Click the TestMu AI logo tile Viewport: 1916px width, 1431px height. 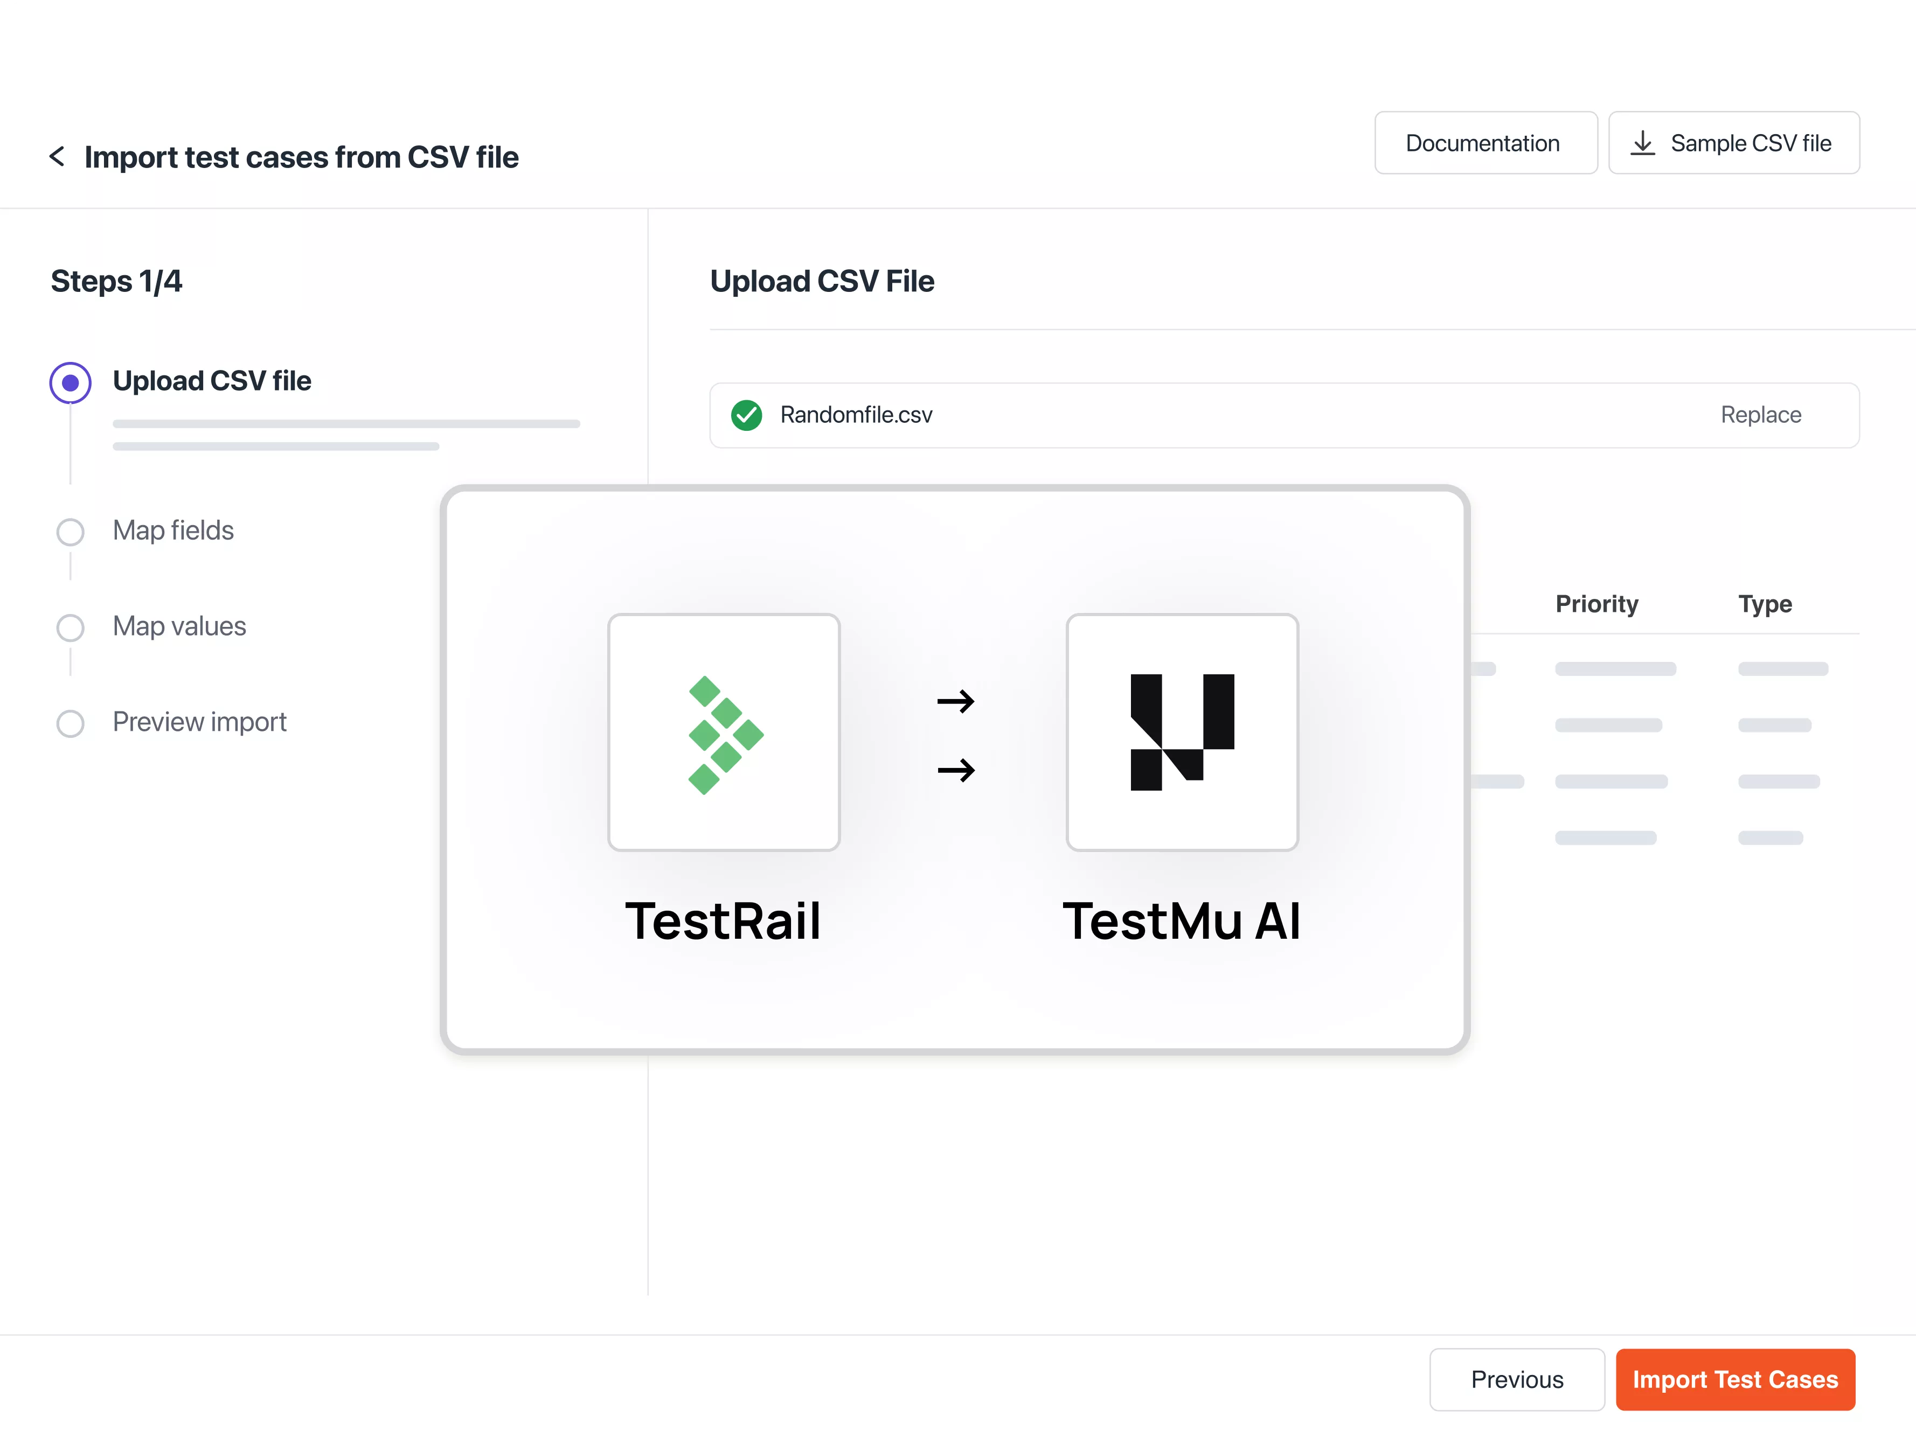pyautogui.click(x=1182, y=732)
